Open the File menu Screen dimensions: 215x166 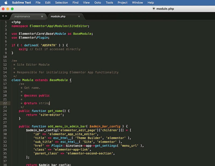[x=38, y=3]
